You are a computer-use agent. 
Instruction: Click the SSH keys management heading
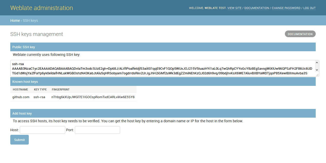click(37, 34)
